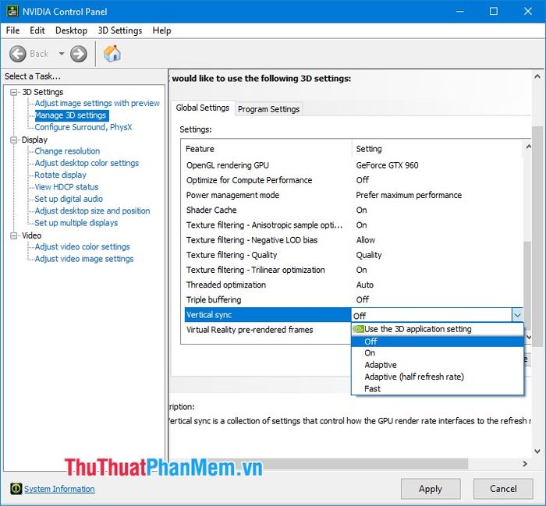Click Prefer maximum performance setting value

coord(409,195)
